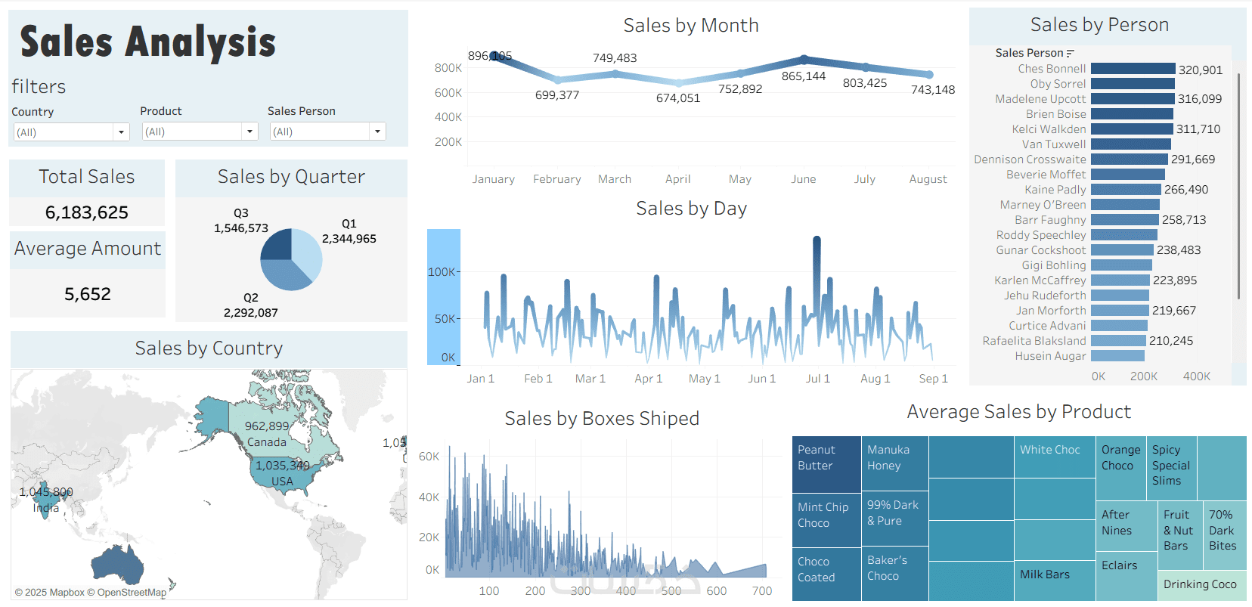The width and height of the screenshot is (1252, 607).
Task: Select the name Jan Morforth
Action: tap(1051, 311)
